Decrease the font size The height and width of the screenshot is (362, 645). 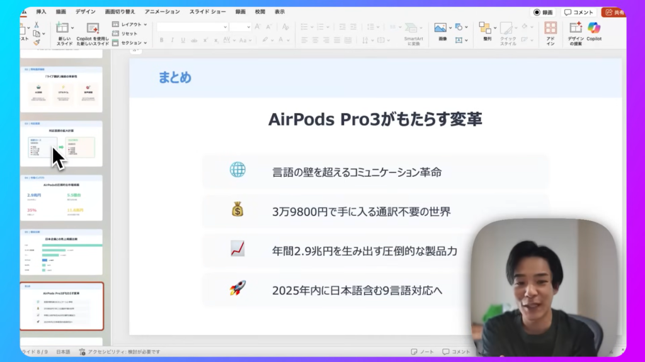268,27
